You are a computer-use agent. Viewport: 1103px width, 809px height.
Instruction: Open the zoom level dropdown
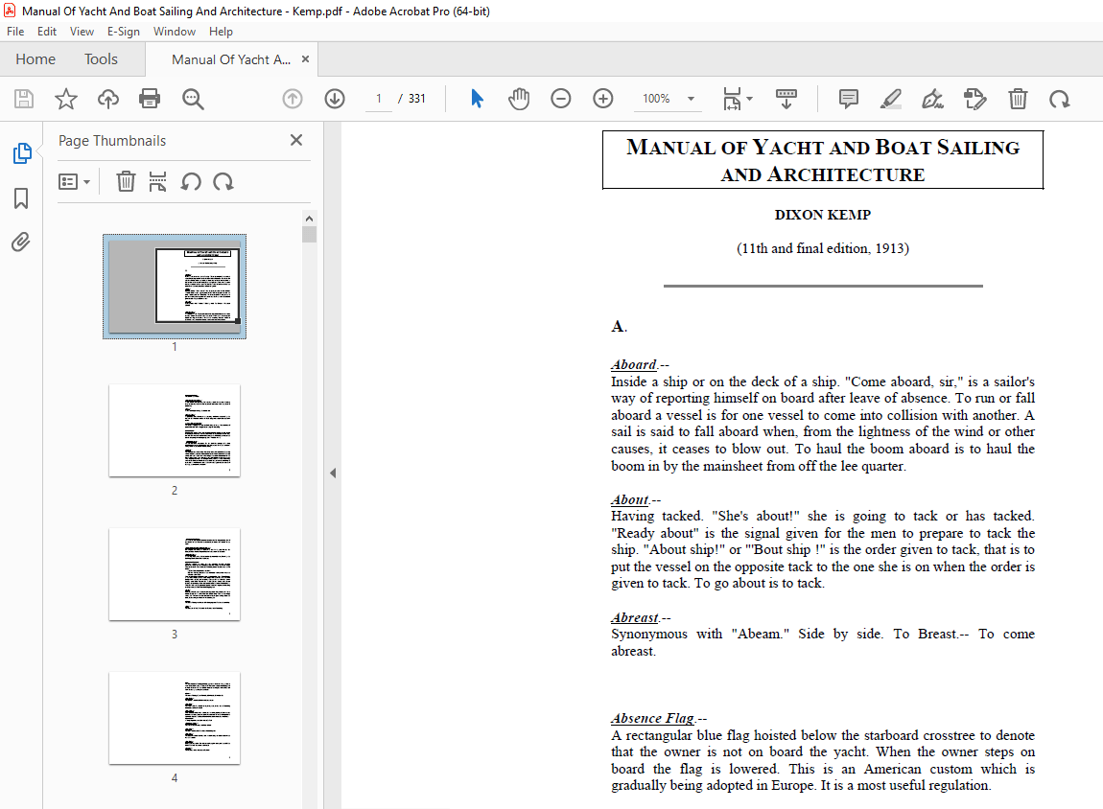(692, 99)
